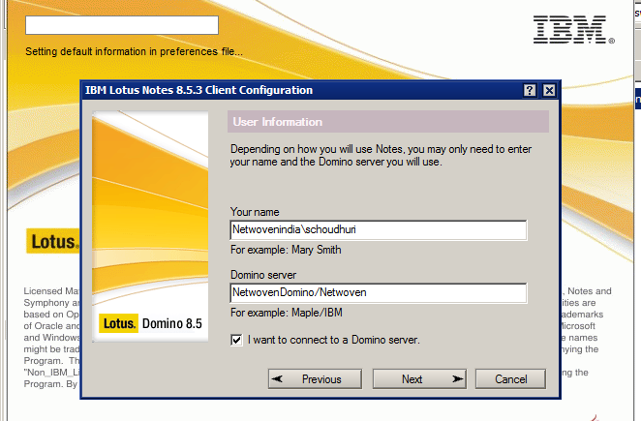Proceed with the Next button
This screenshot has width=641, height=421.
[419, 379]
